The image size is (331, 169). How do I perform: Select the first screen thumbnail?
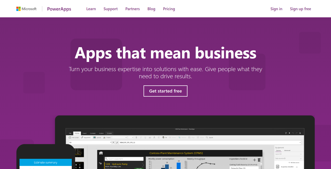click(79, 153)
